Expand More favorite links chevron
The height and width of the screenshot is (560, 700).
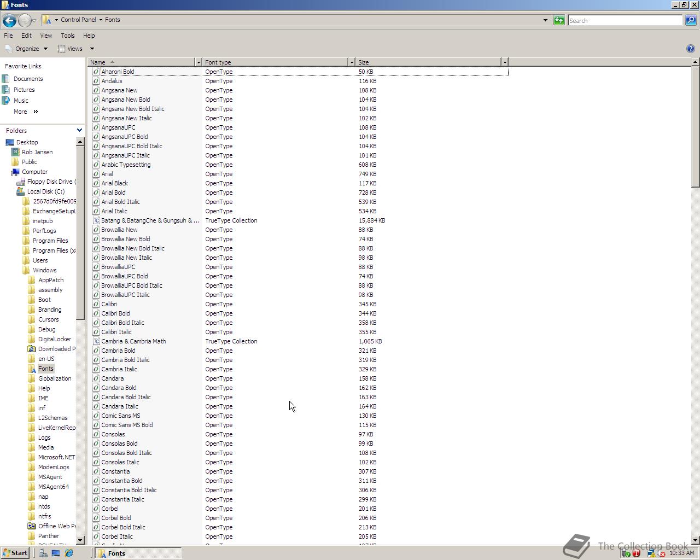pyautogui.click(x=36, y=112)
